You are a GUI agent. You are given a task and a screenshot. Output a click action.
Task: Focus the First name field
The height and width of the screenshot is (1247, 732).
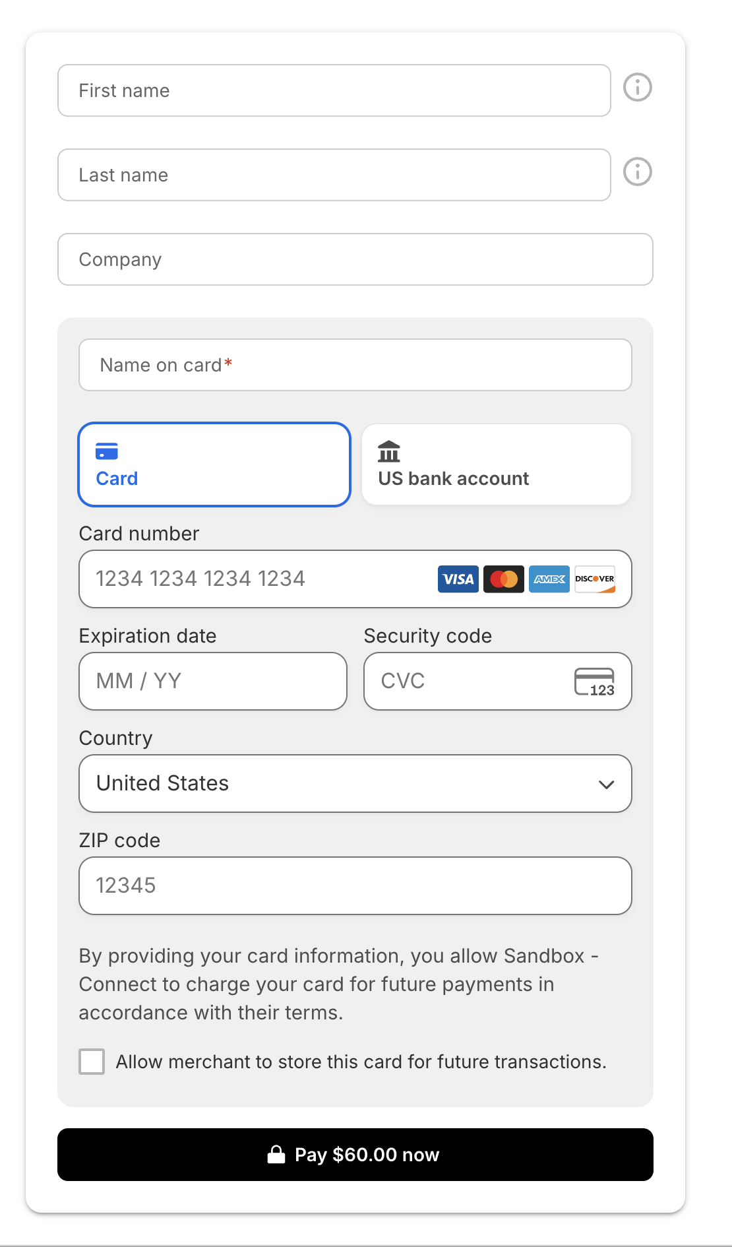(x=334, y=90)
